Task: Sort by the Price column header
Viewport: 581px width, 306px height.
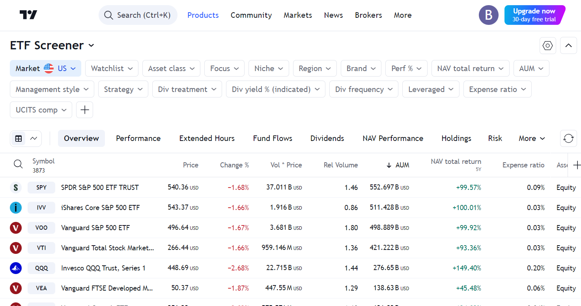Action: pos(191,165)
